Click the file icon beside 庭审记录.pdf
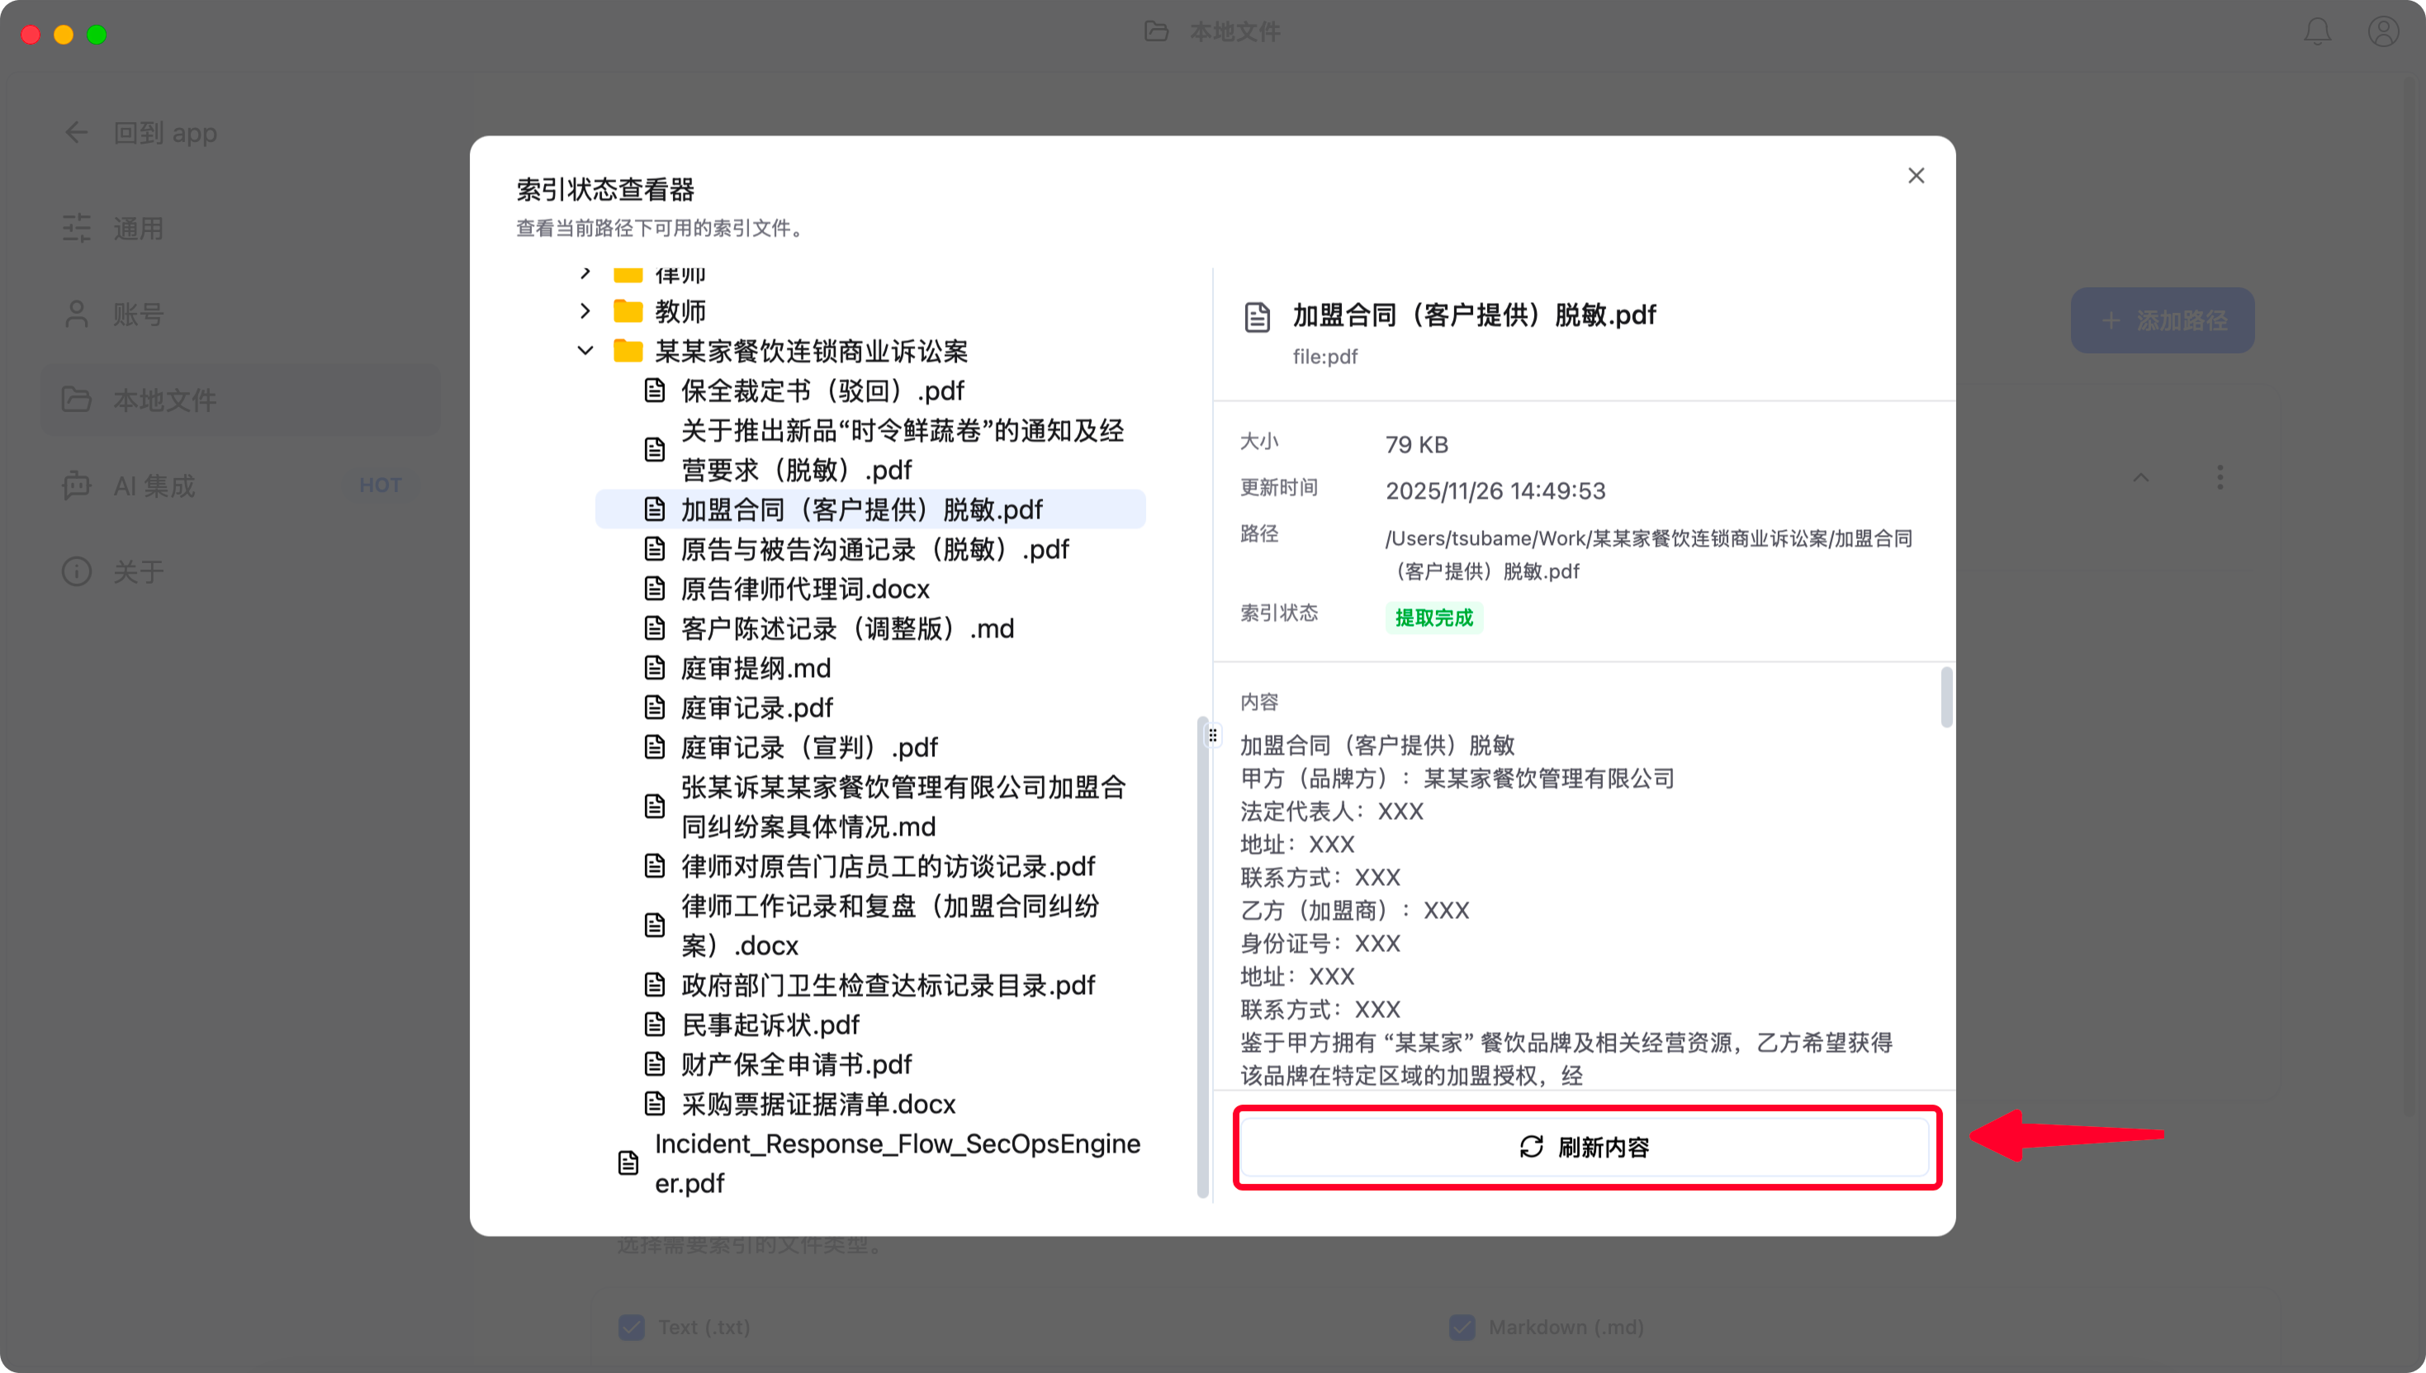Viewport: 2426px width, 1373px height. coord(654,708)
